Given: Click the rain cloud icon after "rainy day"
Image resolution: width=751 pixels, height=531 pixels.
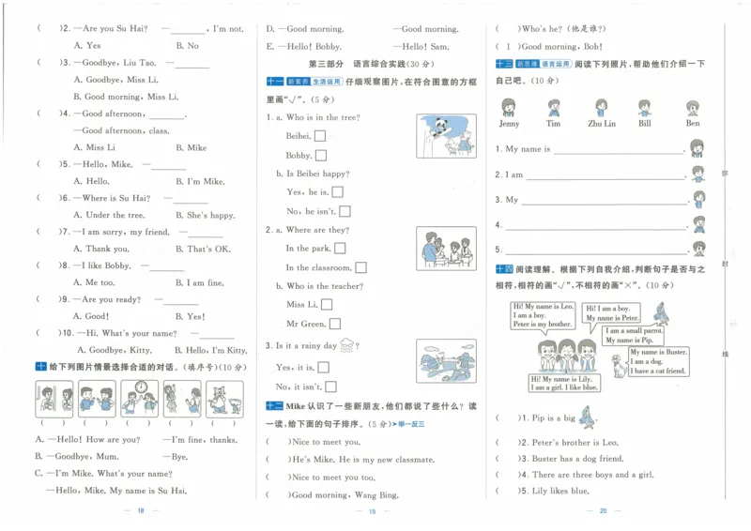Looking at the screenshot, I should tap(346, 345).
